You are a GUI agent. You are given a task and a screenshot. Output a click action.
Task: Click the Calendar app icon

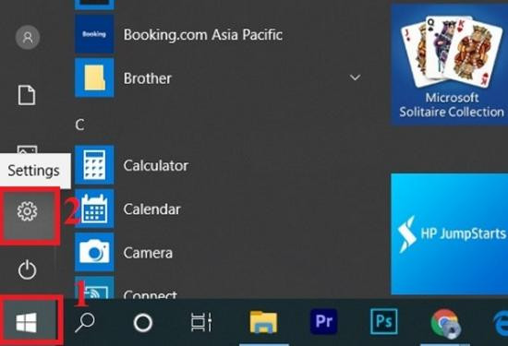(x=94, y=209)
